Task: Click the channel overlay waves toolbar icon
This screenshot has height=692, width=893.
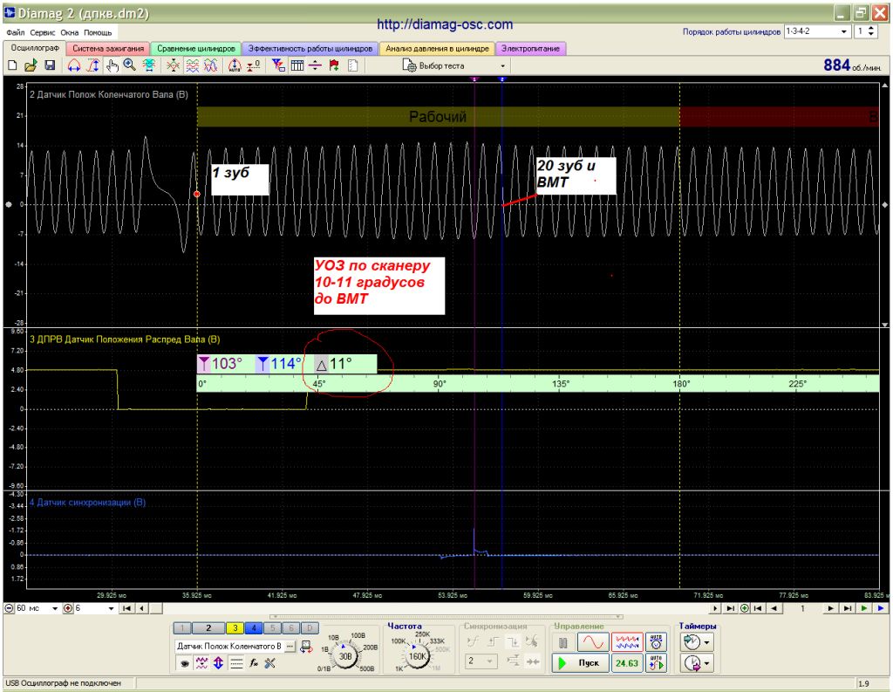Action: (x=193, y=65)
